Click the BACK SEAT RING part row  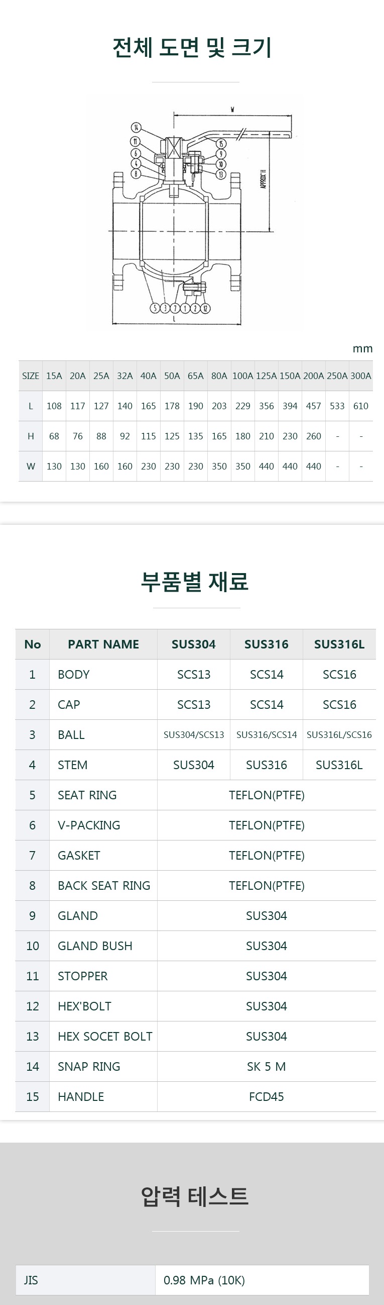coord(104,885)
